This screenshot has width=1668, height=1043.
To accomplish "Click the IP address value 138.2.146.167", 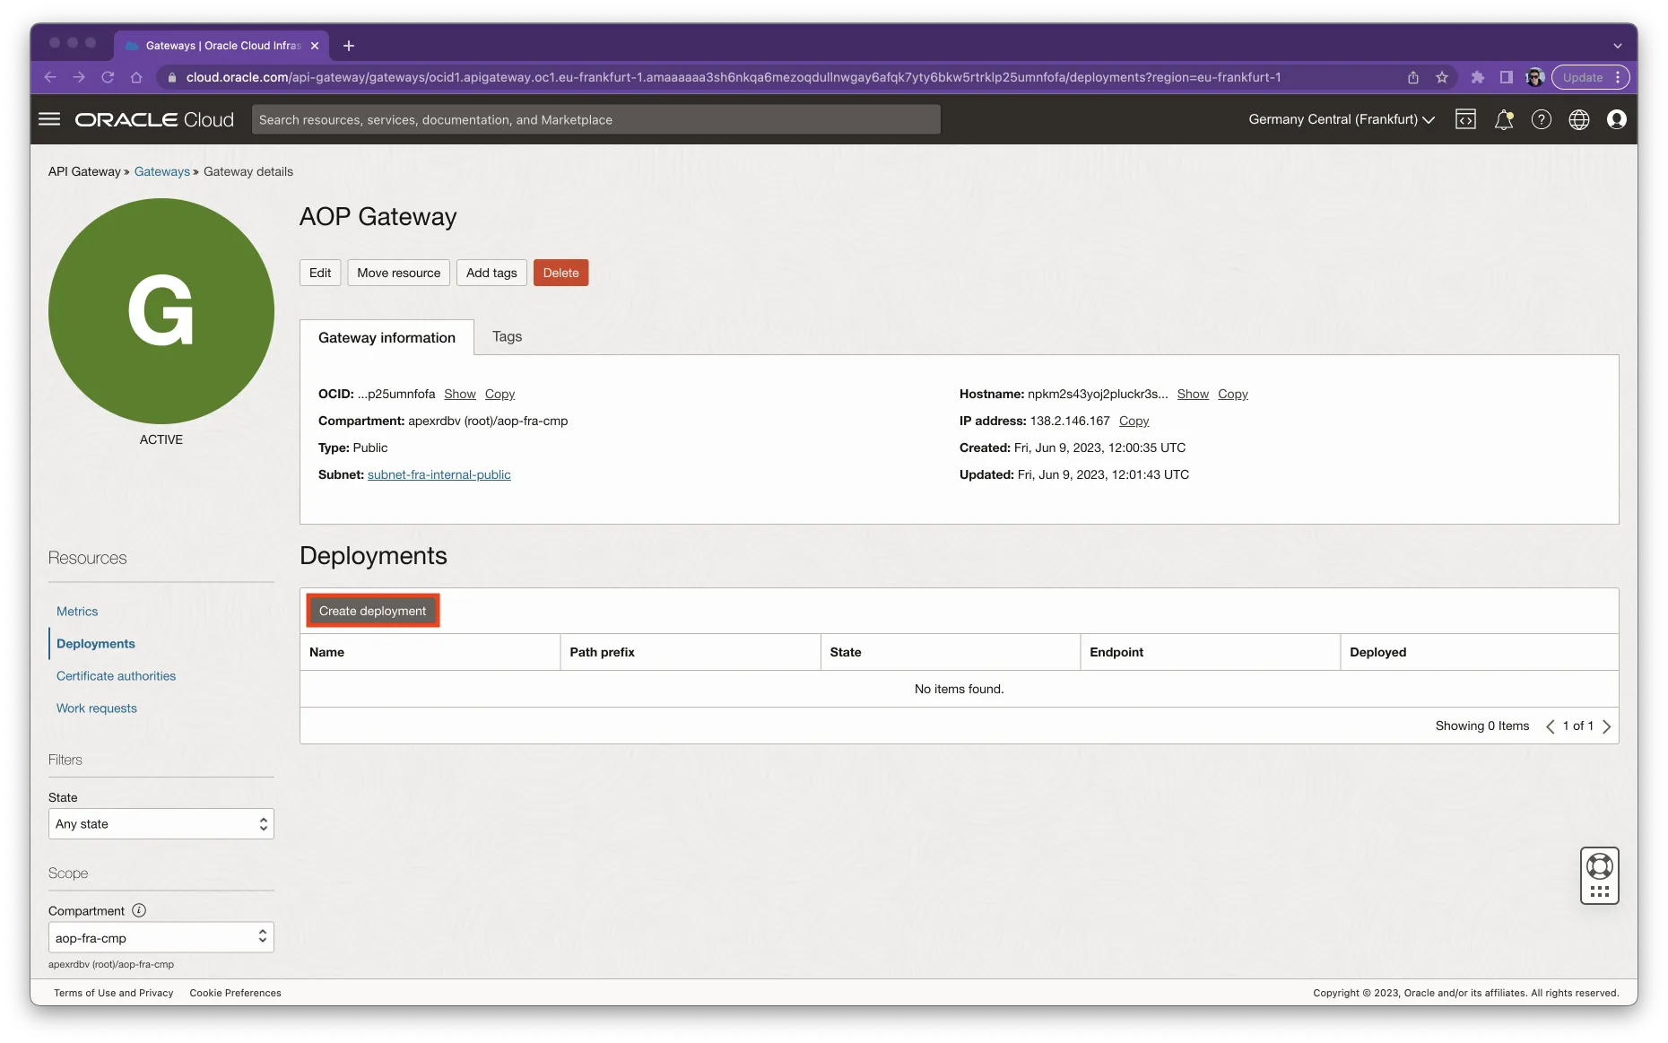I will pyautogui.click(x=1070, y=422).
